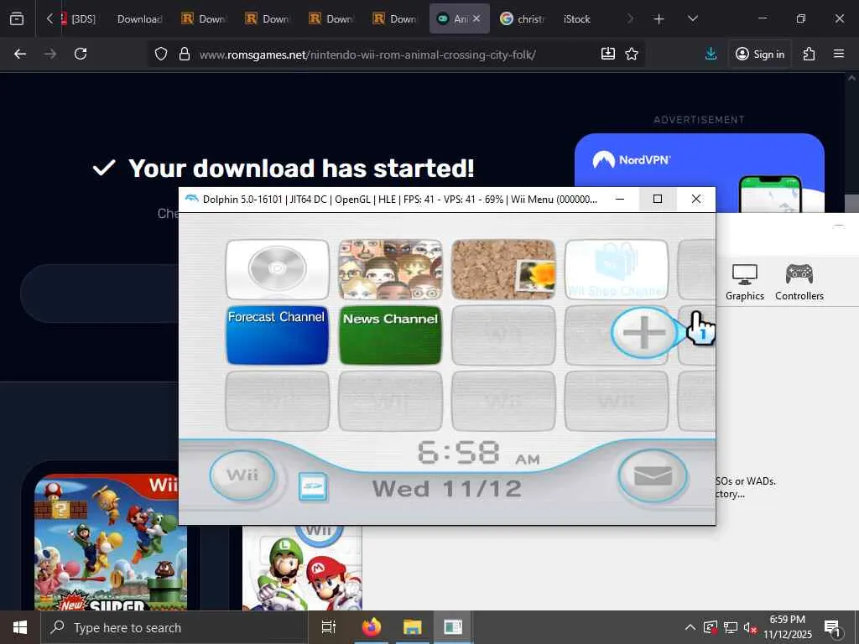Image resolution: width=859 pixels, height=644 pixels.
Task: Click the Type here to search box
Action: (174, 627)
